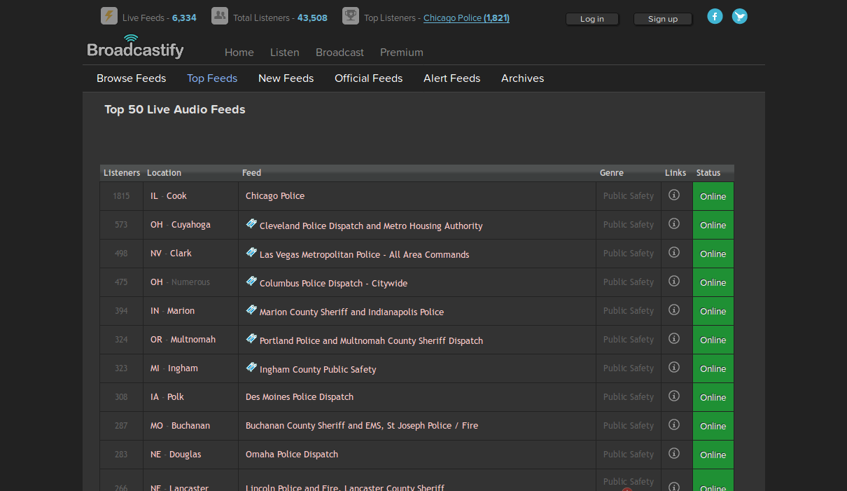Open Las Vegas Metropolitan Police feed
The image size is (847, 491).
[365, 254]
